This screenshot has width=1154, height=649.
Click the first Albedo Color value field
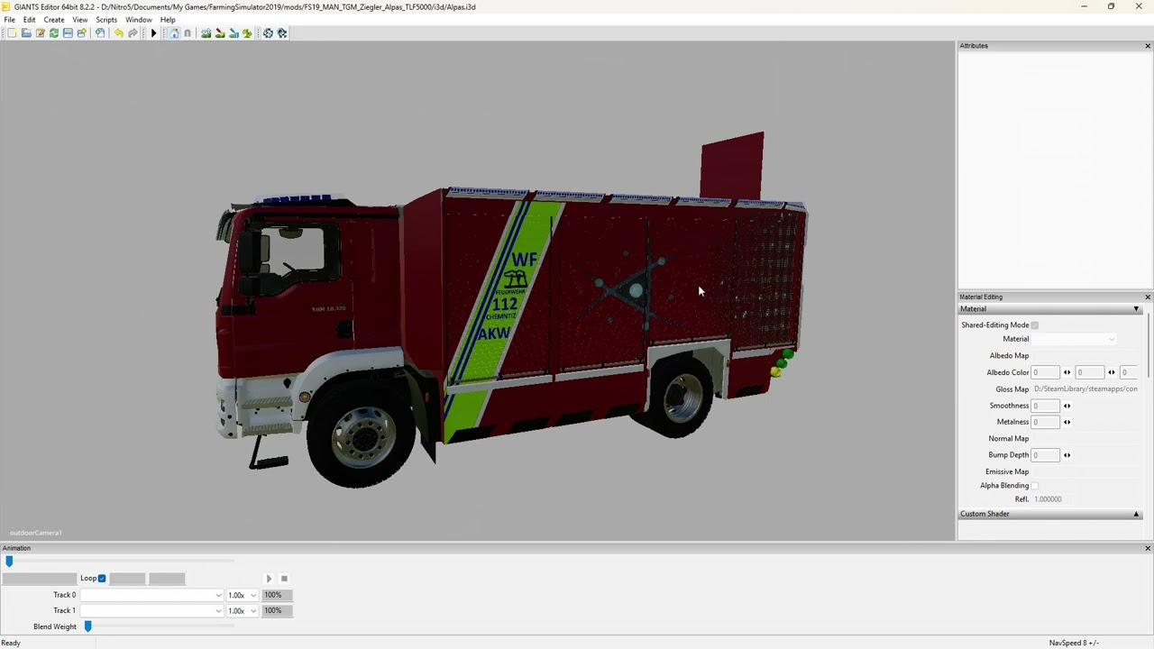tap(1046, 372)
